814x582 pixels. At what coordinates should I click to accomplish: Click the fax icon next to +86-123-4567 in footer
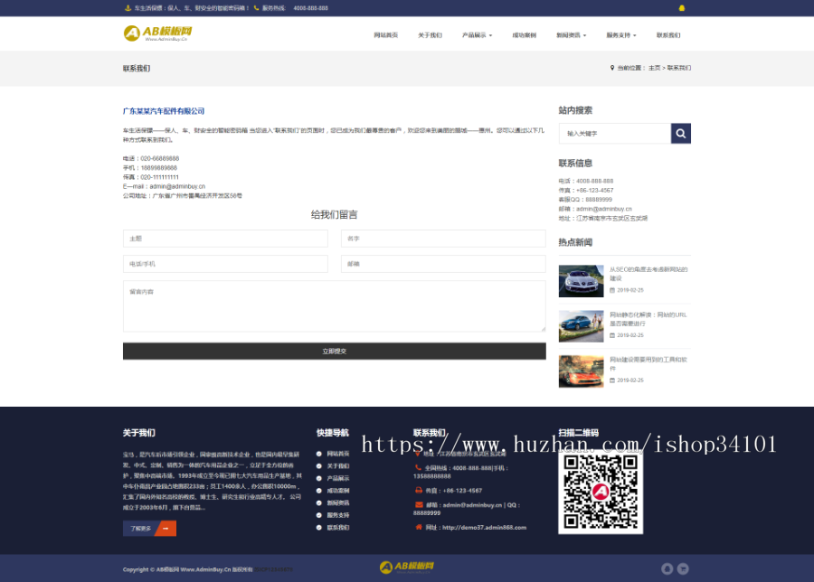tap(418, 490)
